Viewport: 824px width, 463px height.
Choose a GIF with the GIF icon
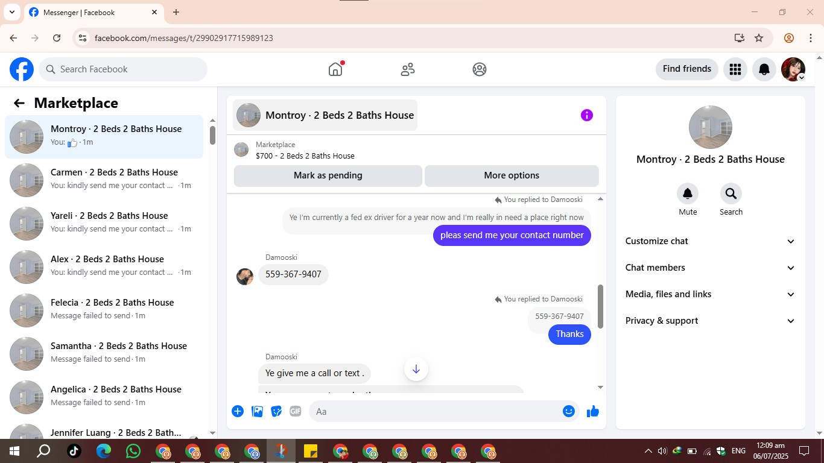pyautogui.click(x=295, y=411)
